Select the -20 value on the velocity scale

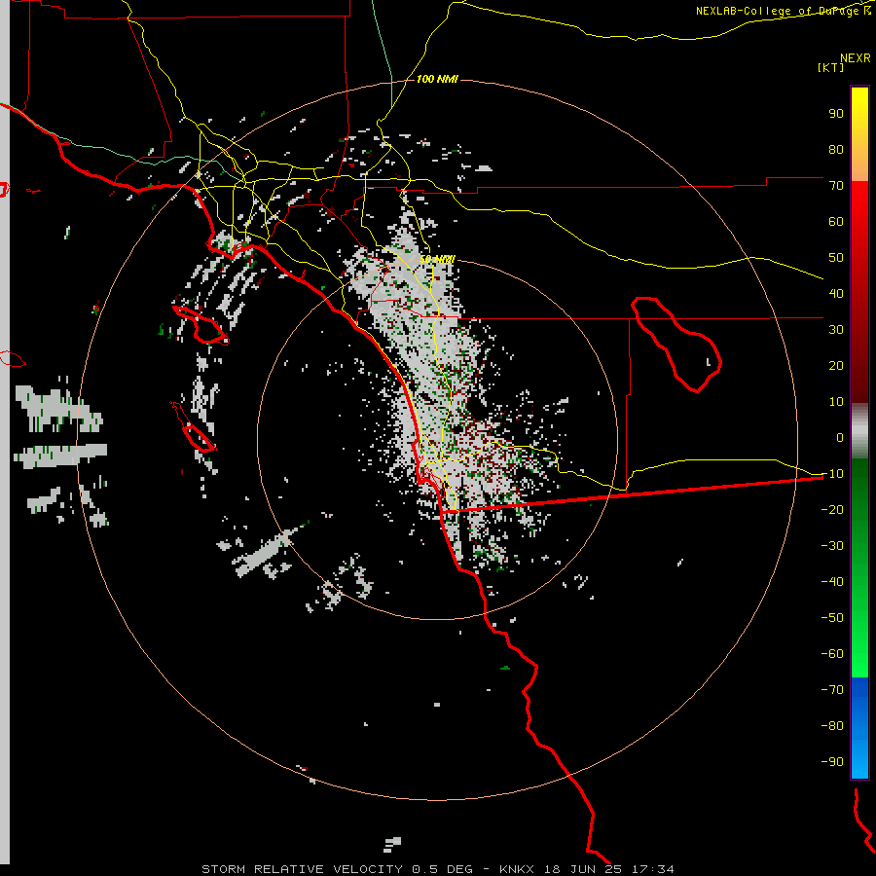pyautogui.click(x=832, y=510)
